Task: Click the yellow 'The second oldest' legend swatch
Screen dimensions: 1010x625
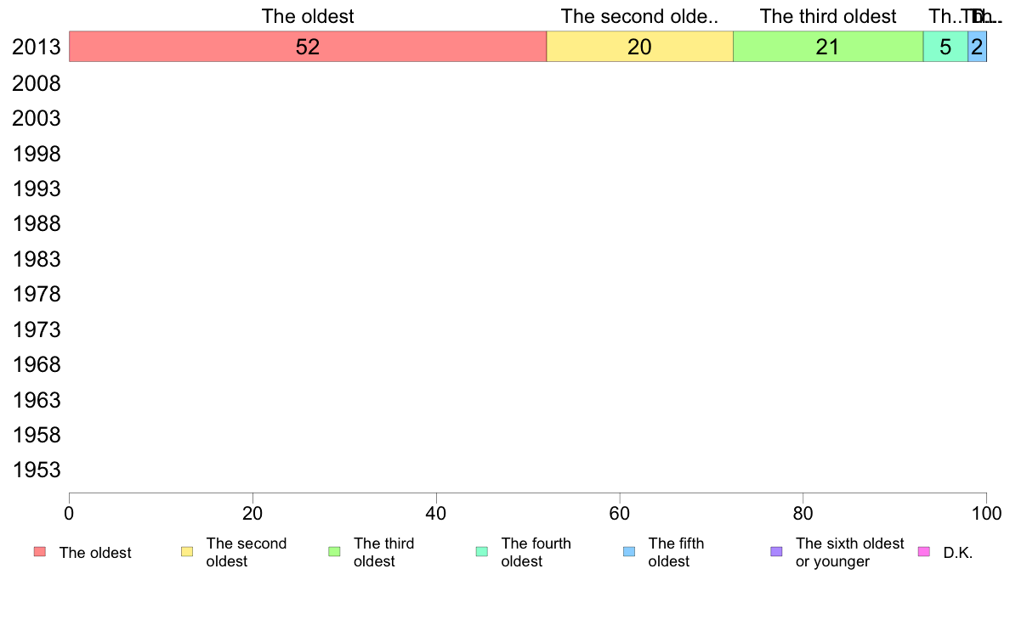Action: (x=187, y=552)
